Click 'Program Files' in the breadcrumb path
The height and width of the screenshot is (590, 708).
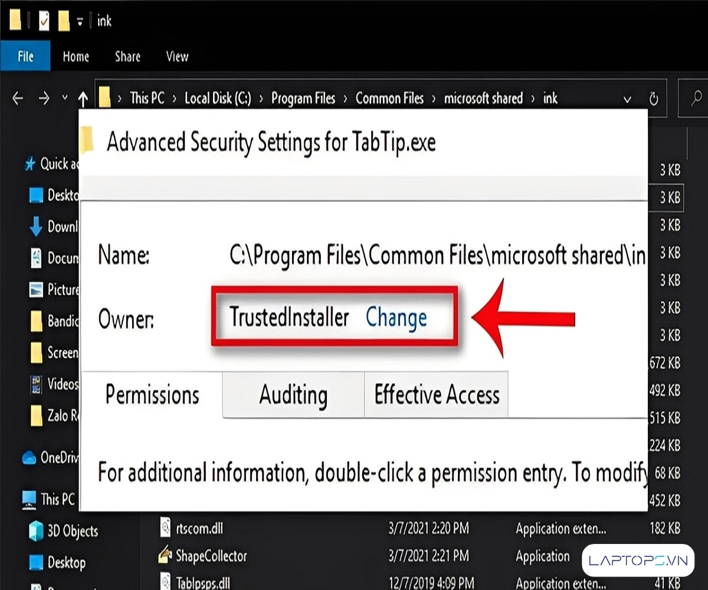[x=303, y=99]
